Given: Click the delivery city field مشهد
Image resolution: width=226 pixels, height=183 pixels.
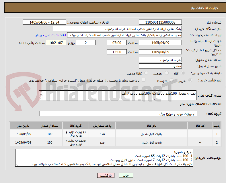Looking at the screenshot, I should click(x=160, y=66).
